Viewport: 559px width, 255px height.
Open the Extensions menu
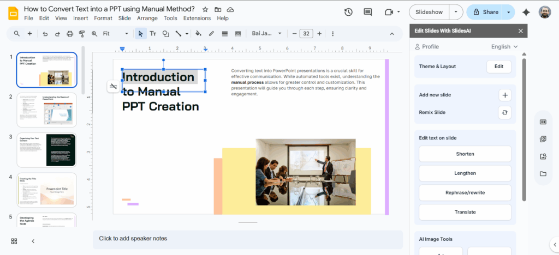pyautogui.click(x=197, y=18)
